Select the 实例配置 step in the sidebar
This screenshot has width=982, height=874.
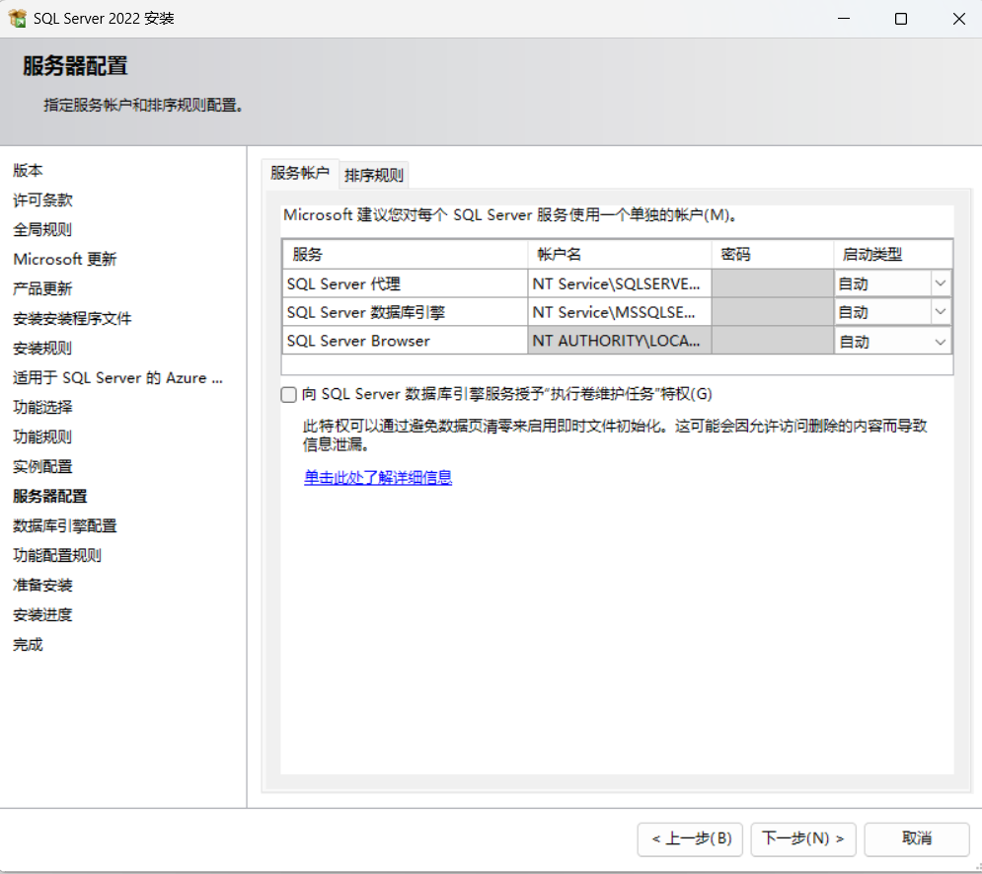coord(42,467)
